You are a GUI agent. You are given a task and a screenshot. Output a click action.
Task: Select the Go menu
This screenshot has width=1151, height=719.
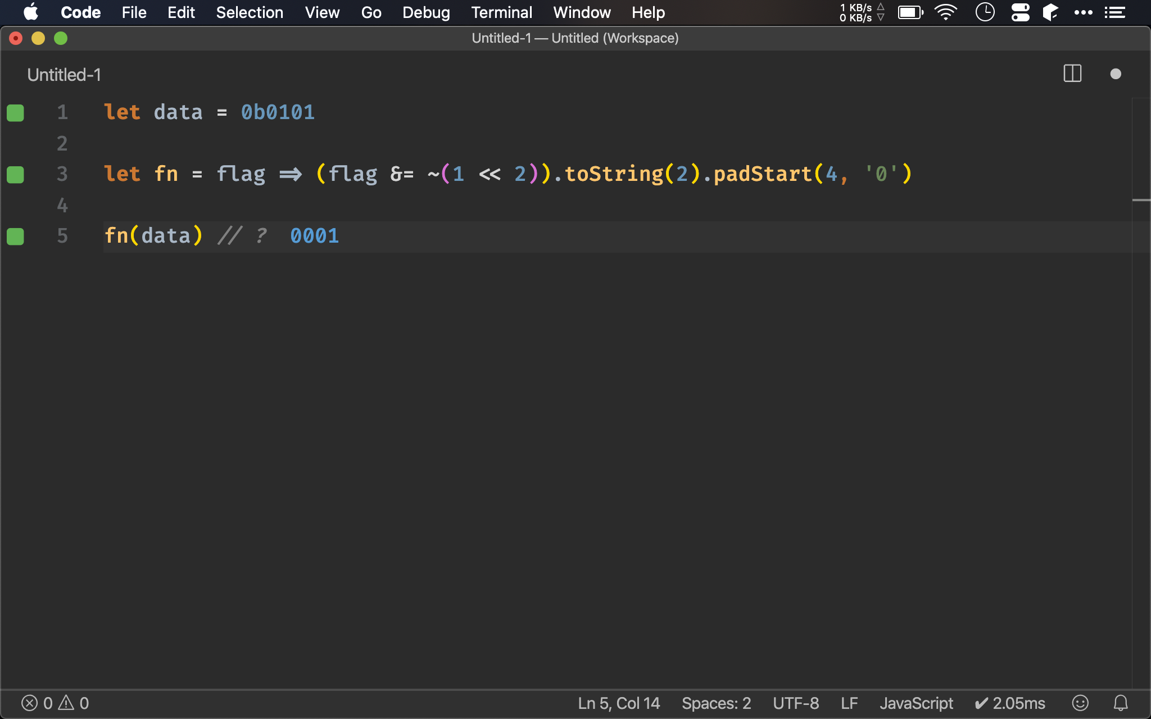[x=370, y=12]
